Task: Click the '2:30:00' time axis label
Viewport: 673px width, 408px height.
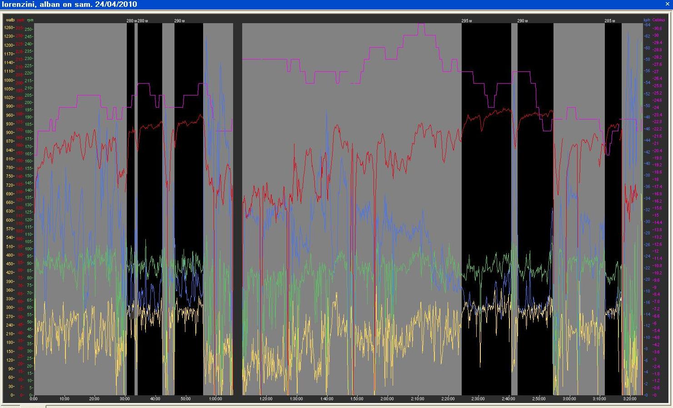Action: tap(478, 399)
